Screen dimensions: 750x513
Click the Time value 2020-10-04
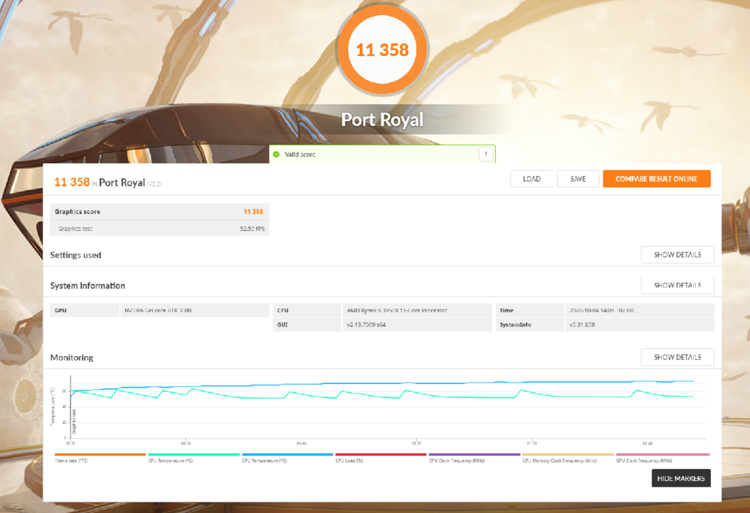tap(601, 311)
